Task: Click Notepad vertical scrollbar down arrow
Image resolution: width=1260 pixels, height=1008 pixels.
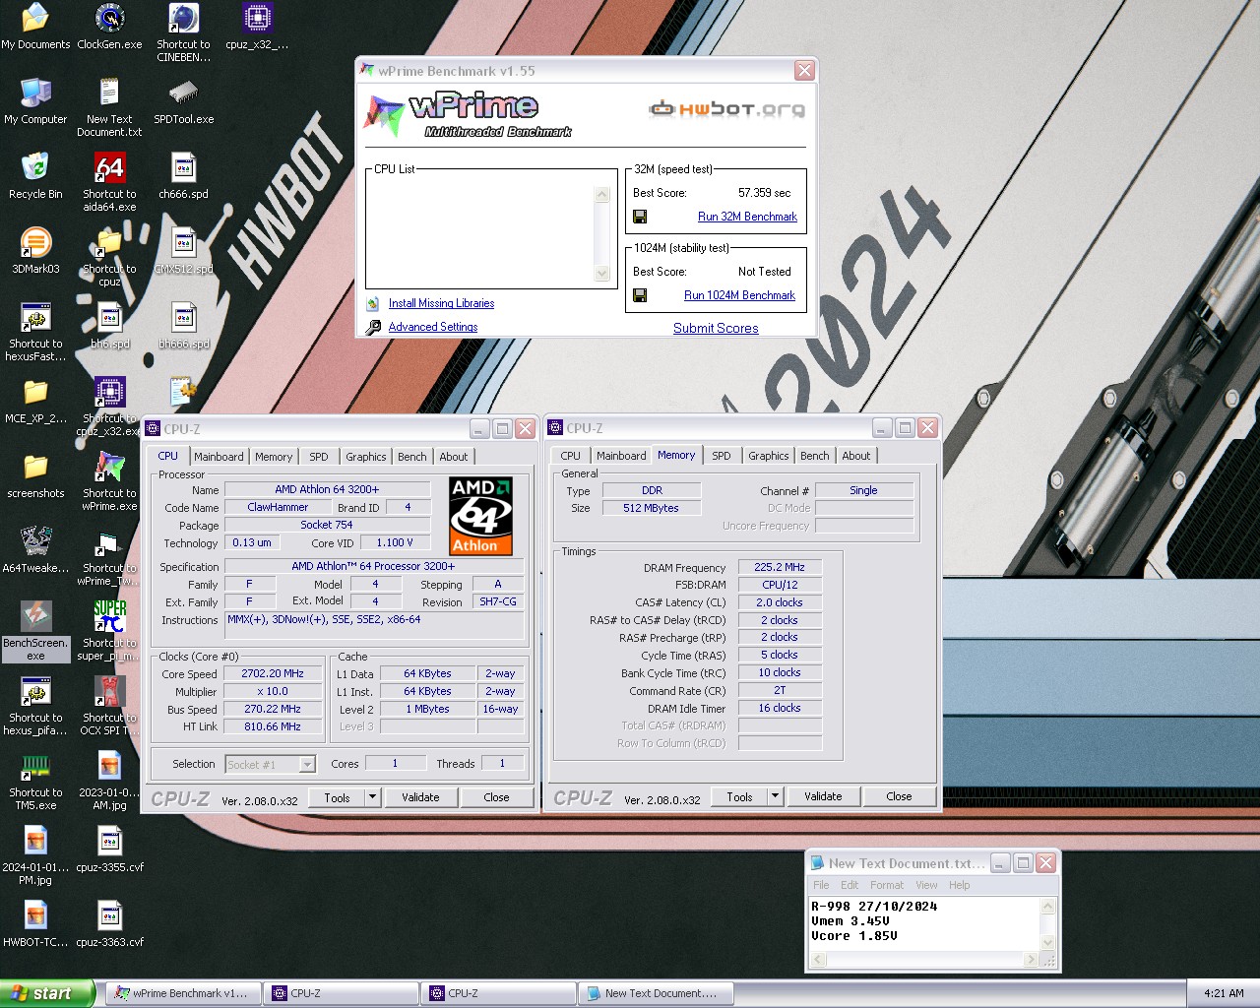Action: tap(1048, 943)
